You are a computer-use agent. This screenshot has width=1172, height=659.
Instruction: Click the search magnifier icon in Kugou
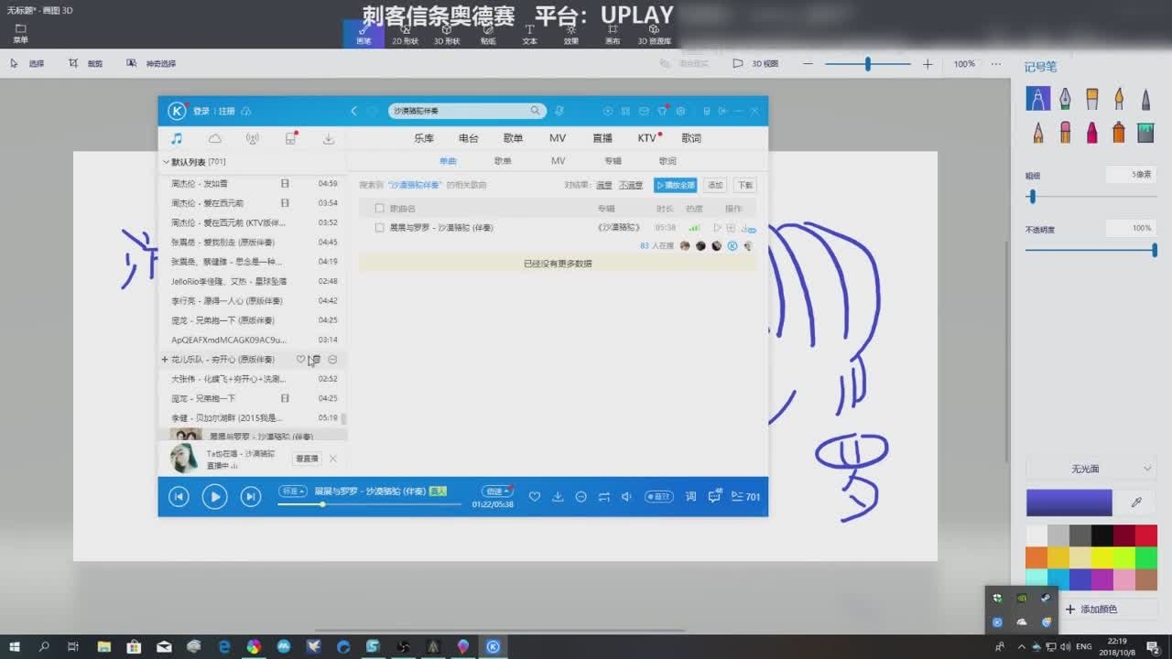pyautogui.click(x=536, y=111)
